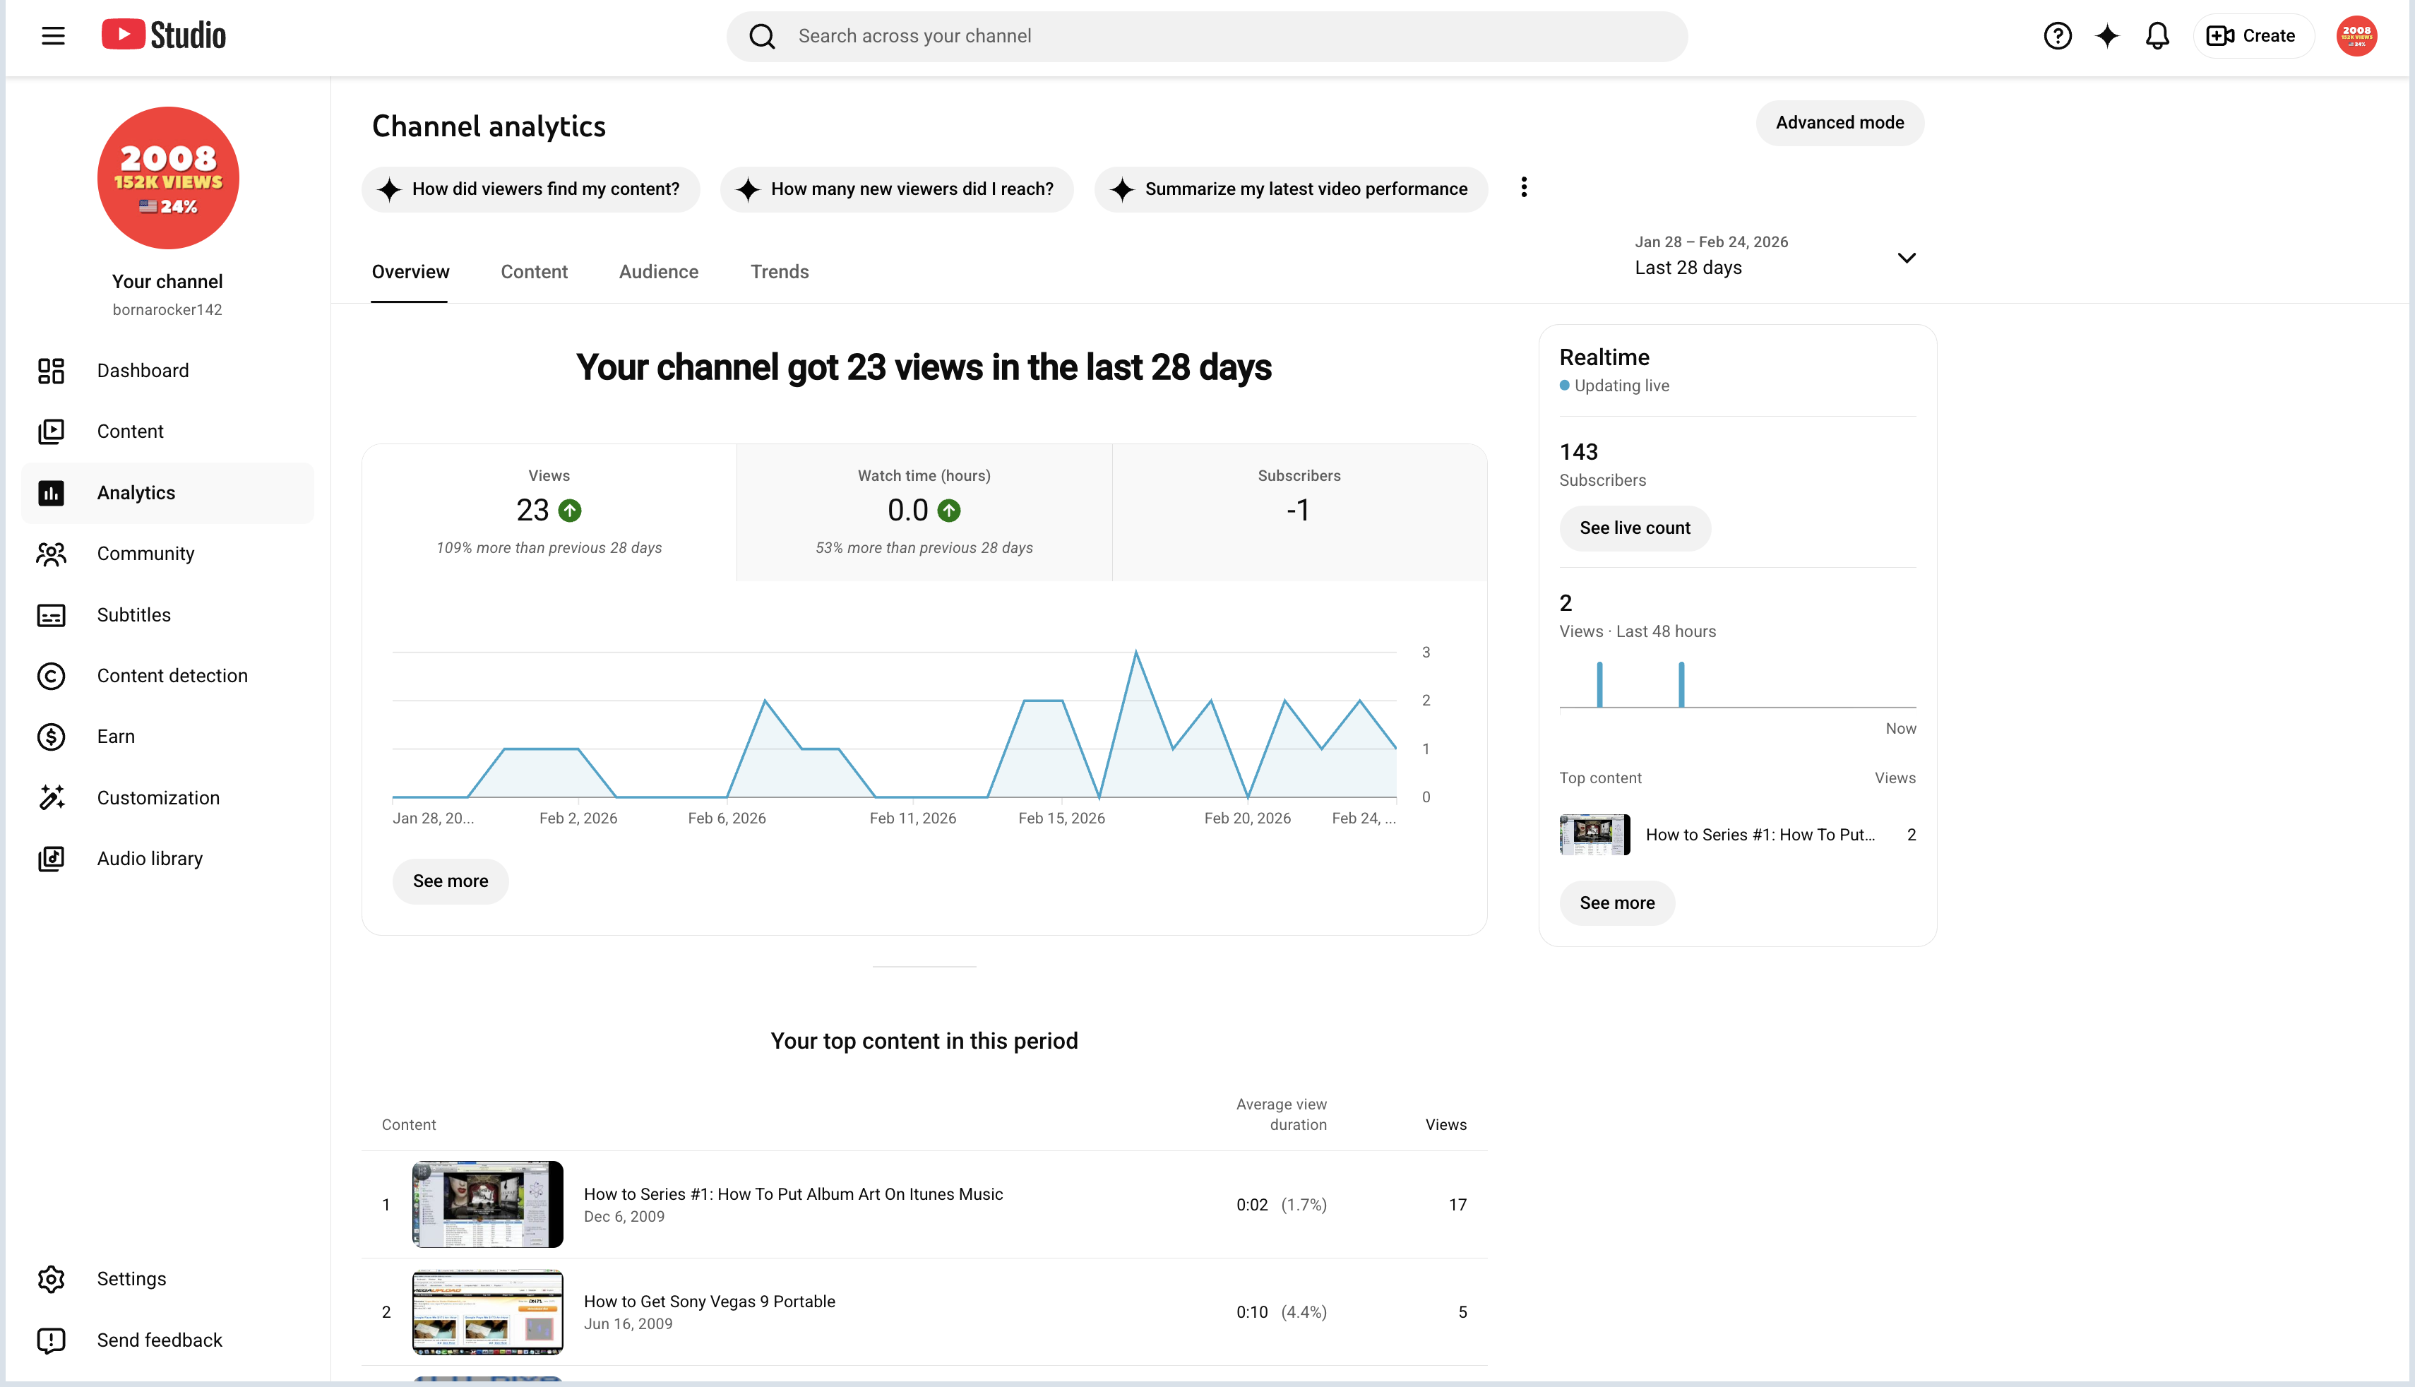Switch to the Audience tab
The width and height of the screenshot is (2415, 1387).
tap(659, 271)
